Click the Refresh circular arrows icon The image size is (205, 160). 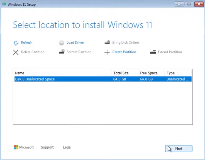(x=16, y=43)
